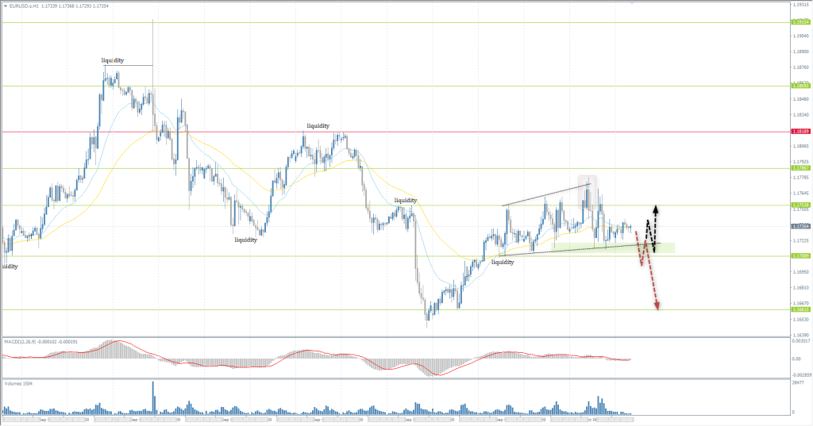This screenshot has width=813, height=426.
Task: Click the 1.17867 green level tag
Action: click(x=800, y=168)
